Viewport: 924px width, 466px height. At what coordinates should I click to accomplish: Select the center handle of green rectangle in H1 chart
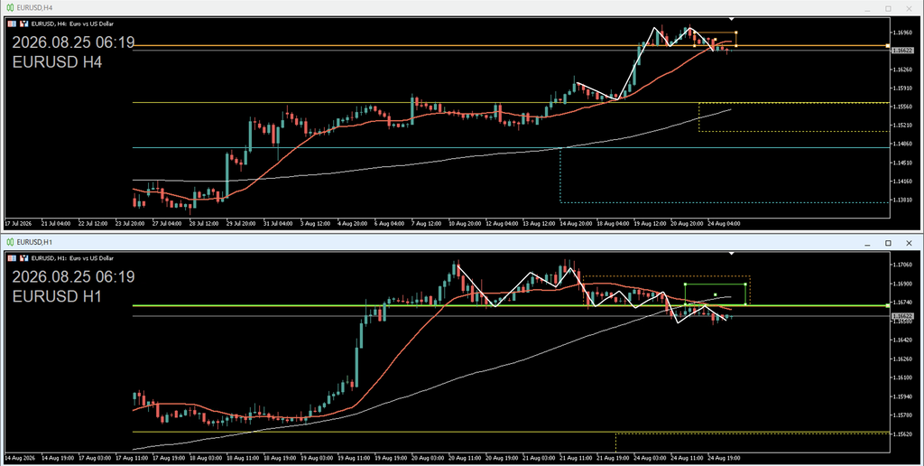[x=715, y=294]
